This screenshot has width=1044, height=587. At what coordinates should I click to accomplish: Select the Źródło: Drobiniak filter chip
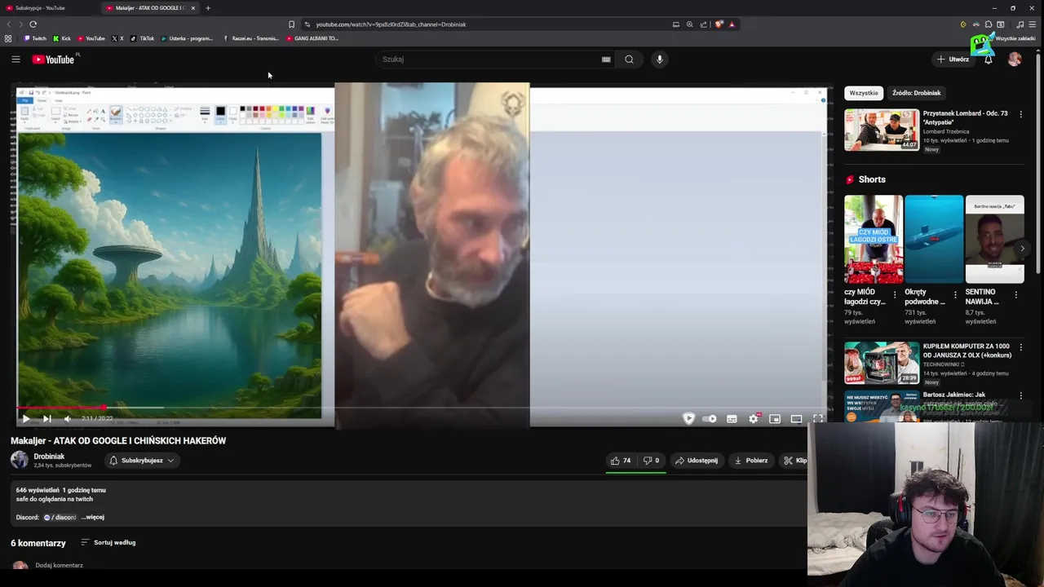pos(916,93)
